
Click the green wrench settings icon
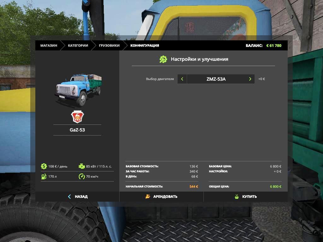click(x=163, y=59)
